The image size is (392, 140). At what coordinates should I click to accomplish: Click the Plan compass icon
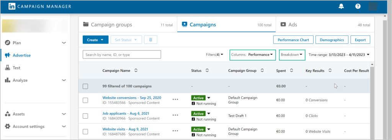coord(8,43)
